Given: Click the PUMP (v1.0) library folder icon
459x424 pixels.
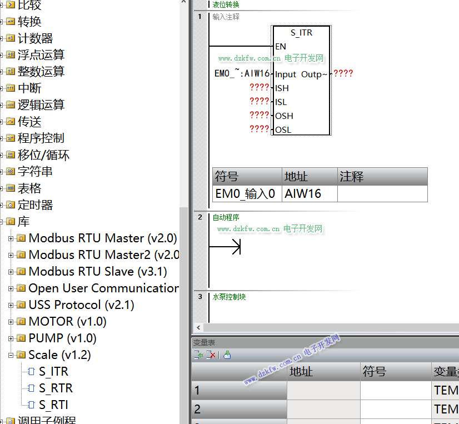Looking at the screenshot, I should point(21,338).
